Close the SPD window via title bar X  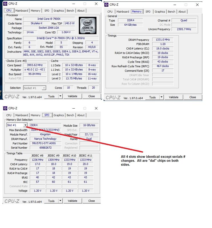coord(96,108)
